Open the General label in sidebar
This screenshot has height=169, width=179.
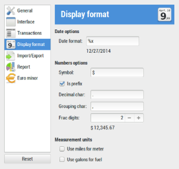pyautogui.click(x=25, y=11)
